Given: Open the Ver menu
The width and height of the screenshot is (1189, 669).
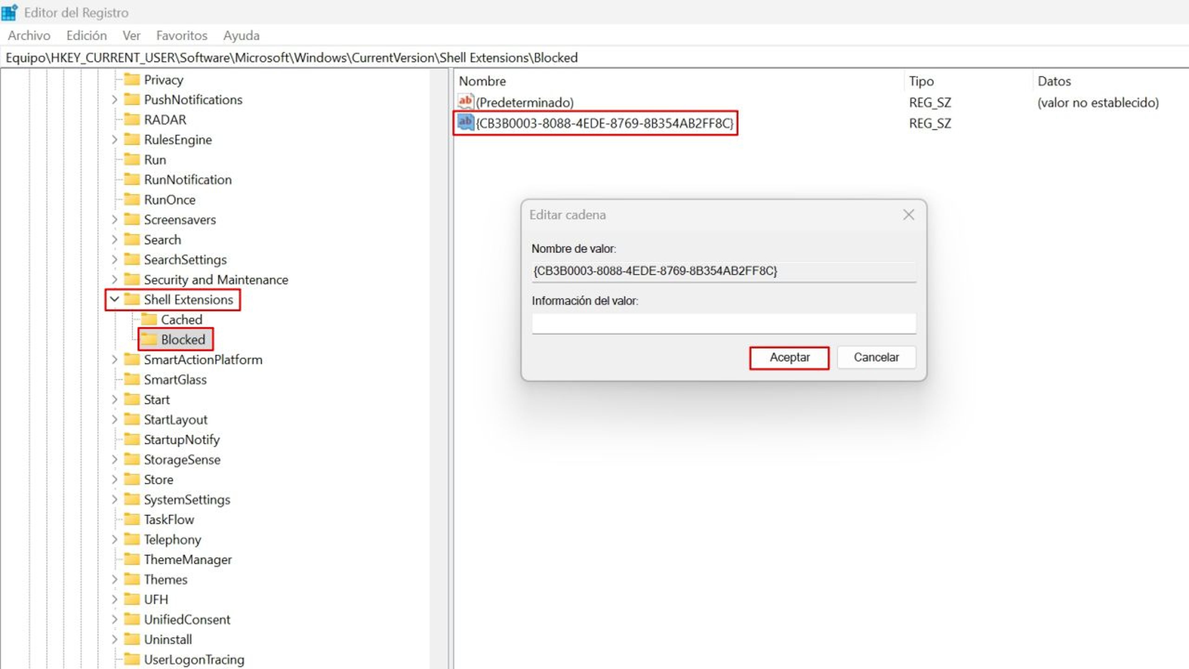Looking at the screenshot, I should (132, 36).
